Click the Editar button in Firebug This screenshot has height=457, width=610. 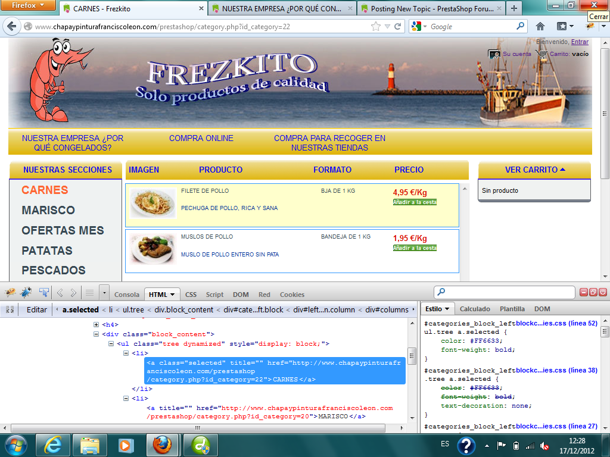36,309
